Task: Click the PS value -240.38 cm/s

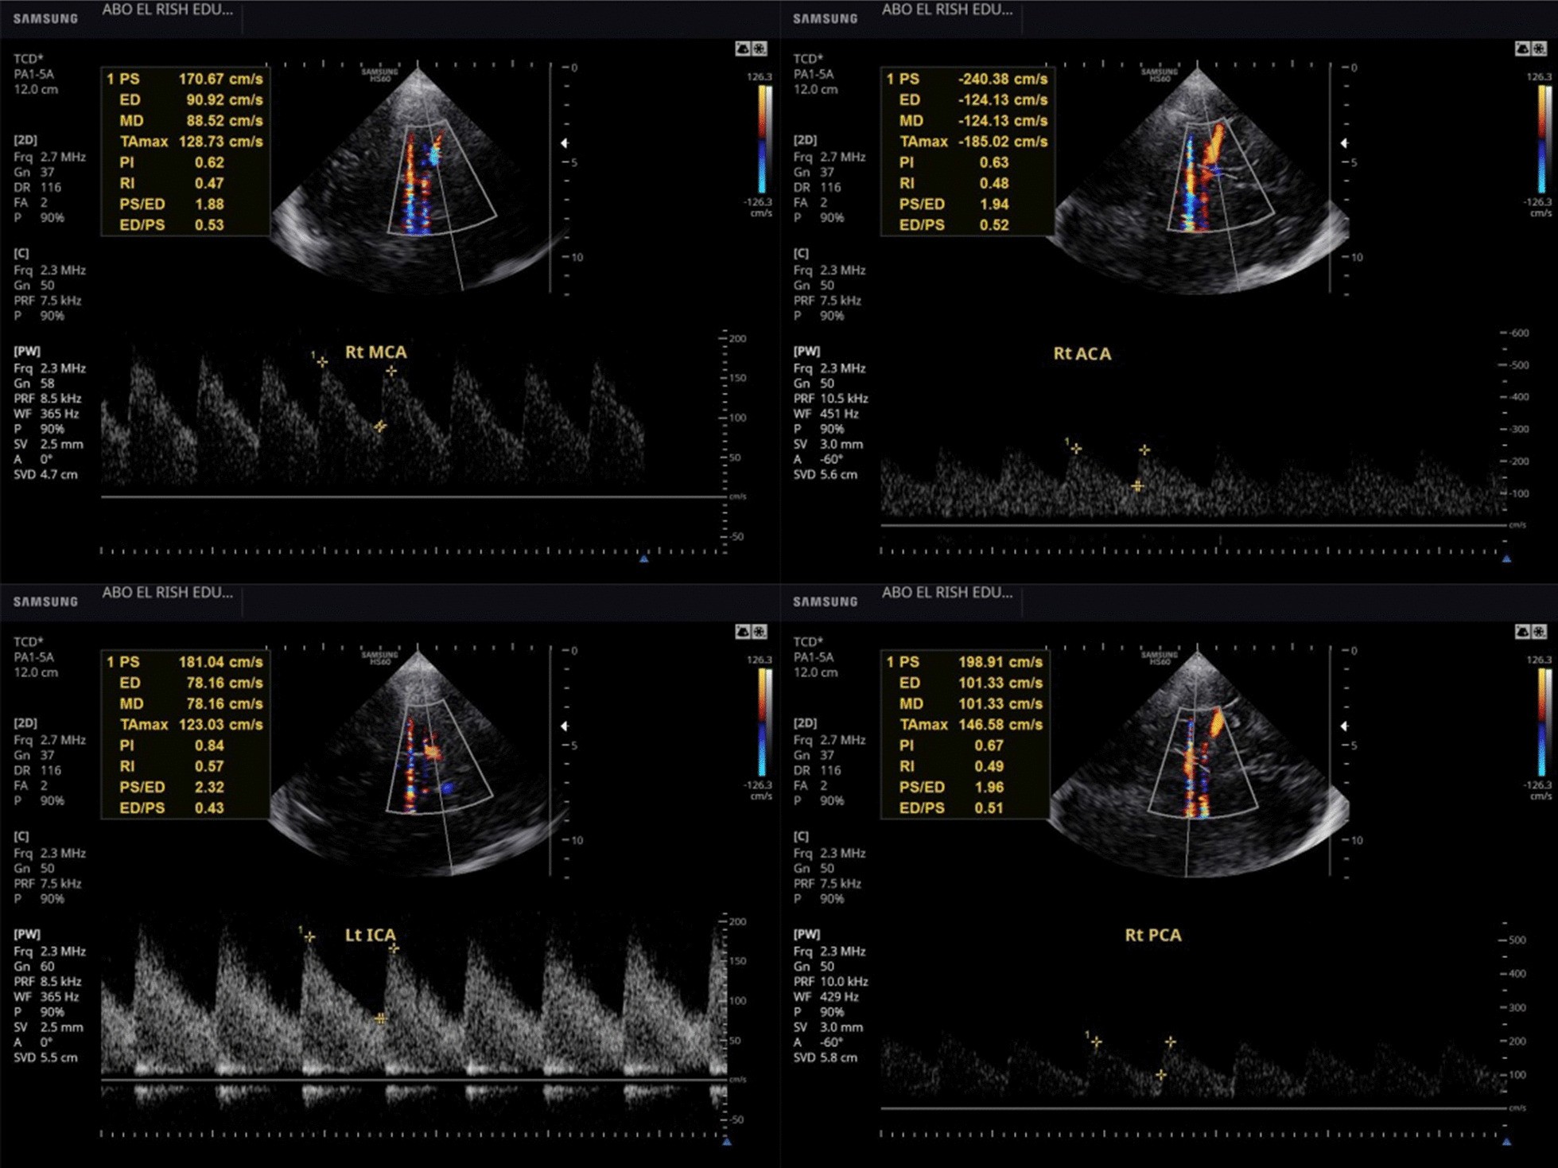Action: point(1002,79)
